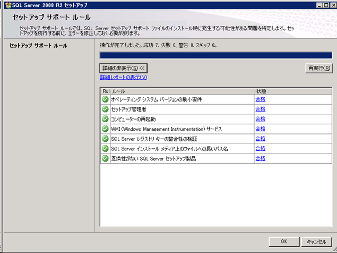This screenshot has width=337, height=253.
Task: Open 合格 link for コンピューターの再起動 rule
Action: point(261,119)
